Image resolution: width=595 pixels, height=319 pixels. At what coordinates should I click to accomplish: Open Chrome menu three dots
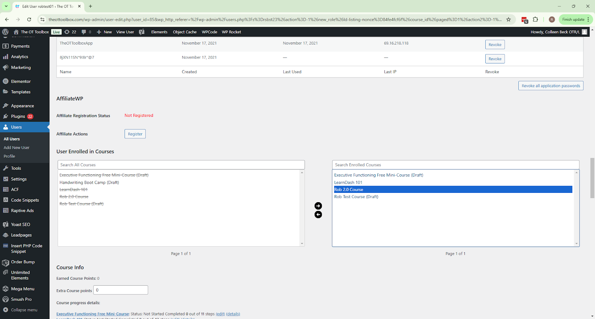588,19
